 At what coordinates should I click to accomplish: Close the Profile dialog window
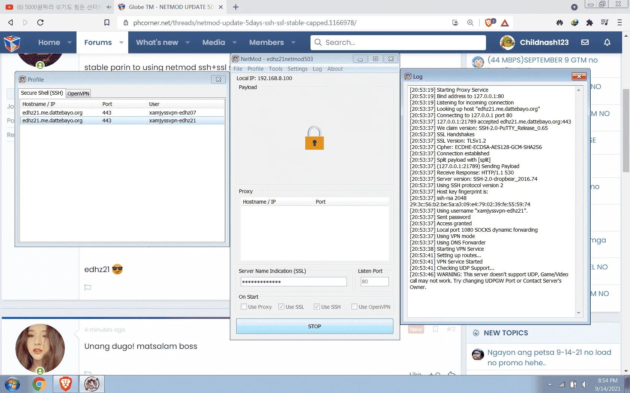point(219,79)
